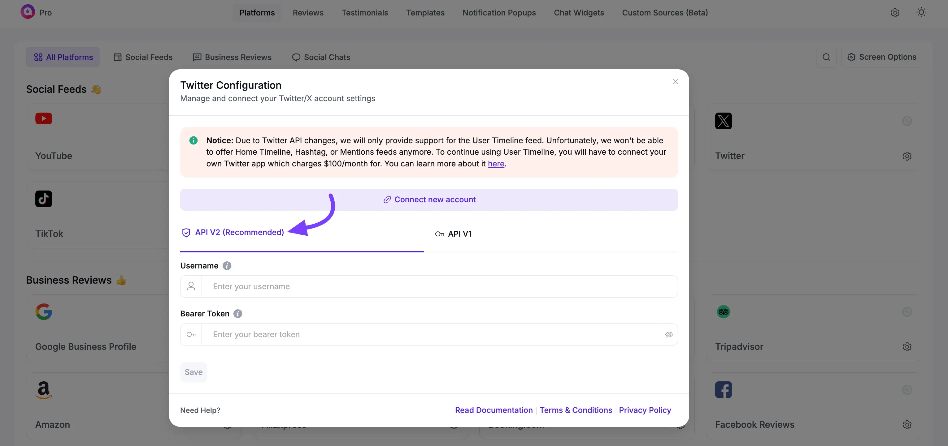This screenshot has width=948, height=446.
Task: Click the Username info tooltip icon
Action: 227,265
